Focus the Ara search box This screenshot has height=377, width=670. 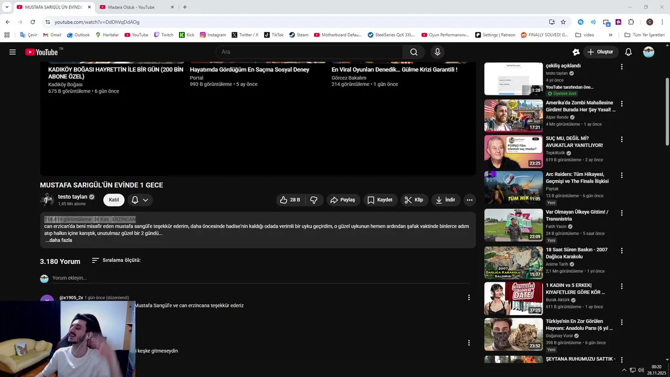pos(309,52)
